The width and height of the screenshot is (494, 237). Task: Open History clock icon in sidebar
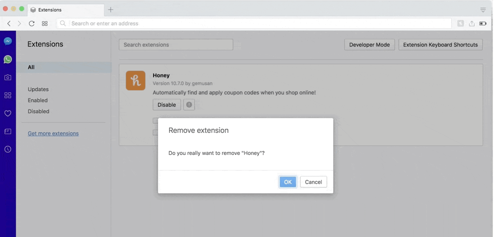point(8,149)
